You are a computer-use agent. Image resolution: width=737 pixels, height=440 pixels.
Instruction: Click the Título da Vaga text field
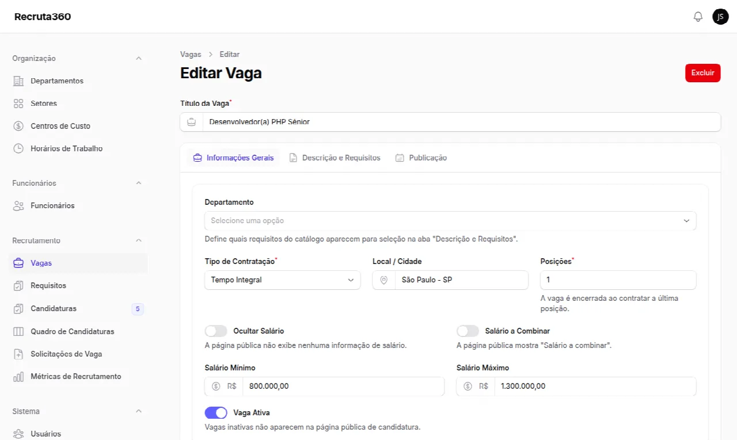[461, 122]
